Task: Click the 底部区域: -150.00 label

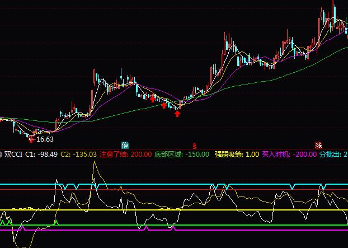Action: point(182,155)
